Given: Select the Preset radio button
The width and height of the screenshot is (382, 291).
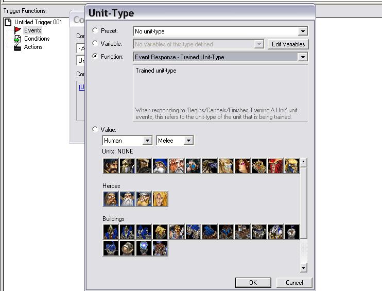Looking at the screenshot, I should tap(95, 30).
